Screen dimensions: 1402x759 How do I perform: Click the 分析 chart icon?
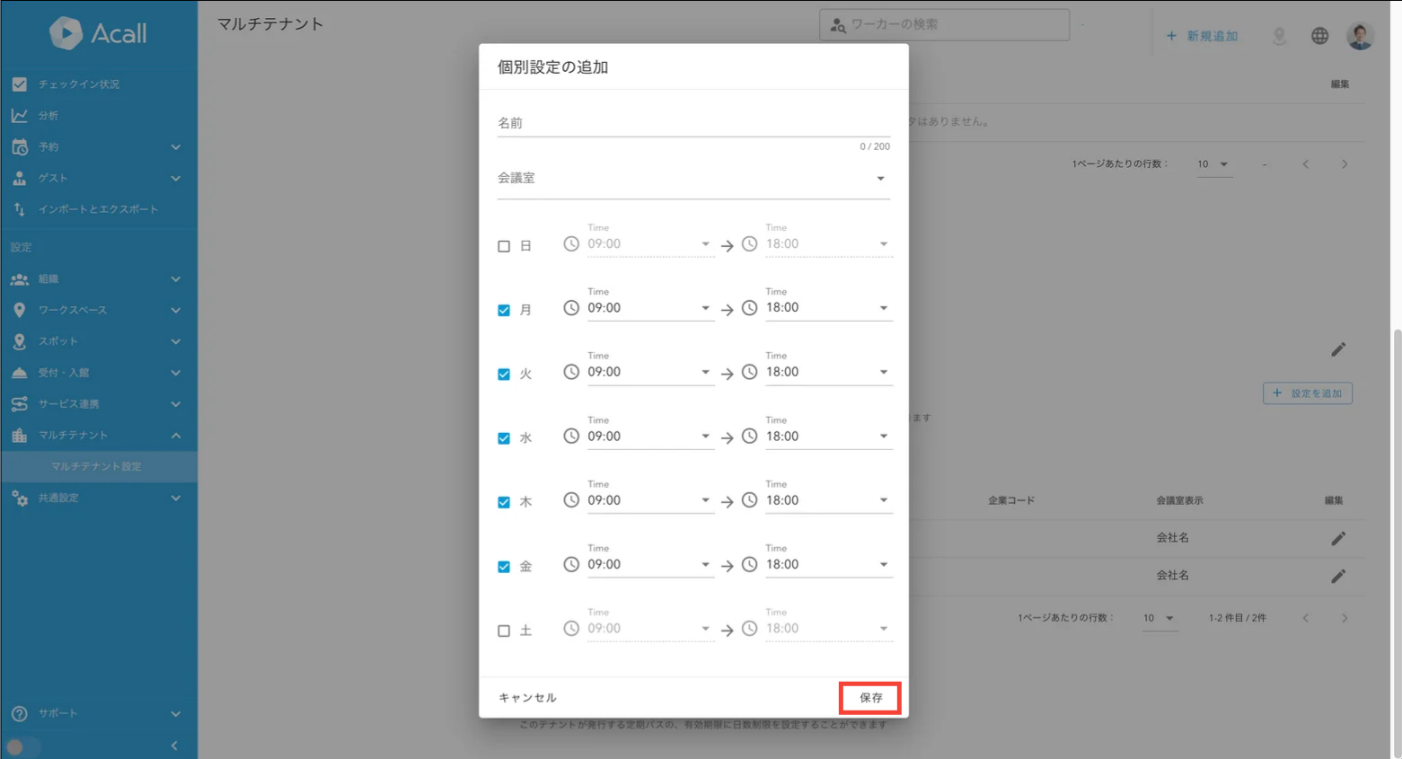pyautogui.click(x=20, y=116)
